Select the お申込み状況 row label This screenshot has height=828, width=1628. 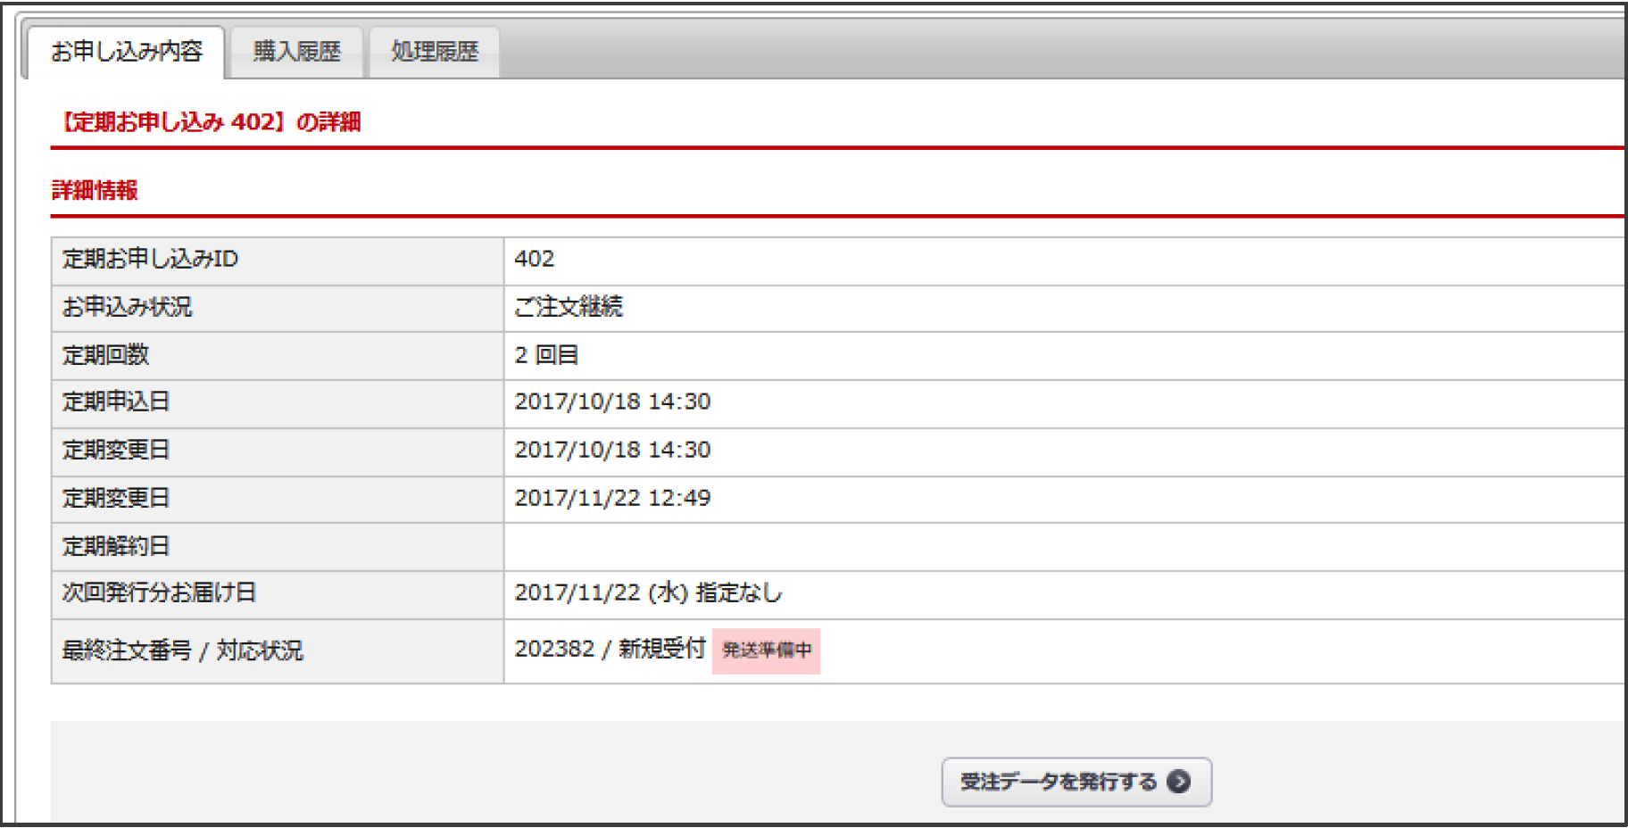tap(128, 307)
